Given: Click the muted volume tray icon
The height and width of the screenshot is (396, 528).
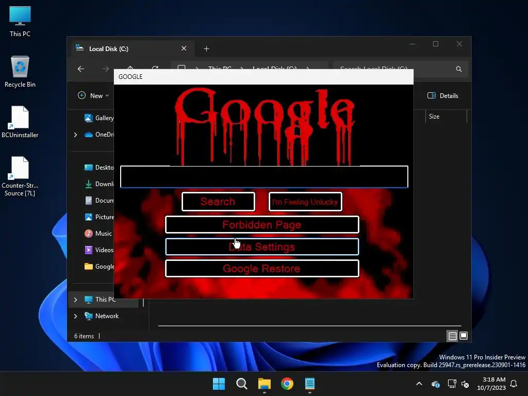Looking at the screenshot, I should (465, 384).
